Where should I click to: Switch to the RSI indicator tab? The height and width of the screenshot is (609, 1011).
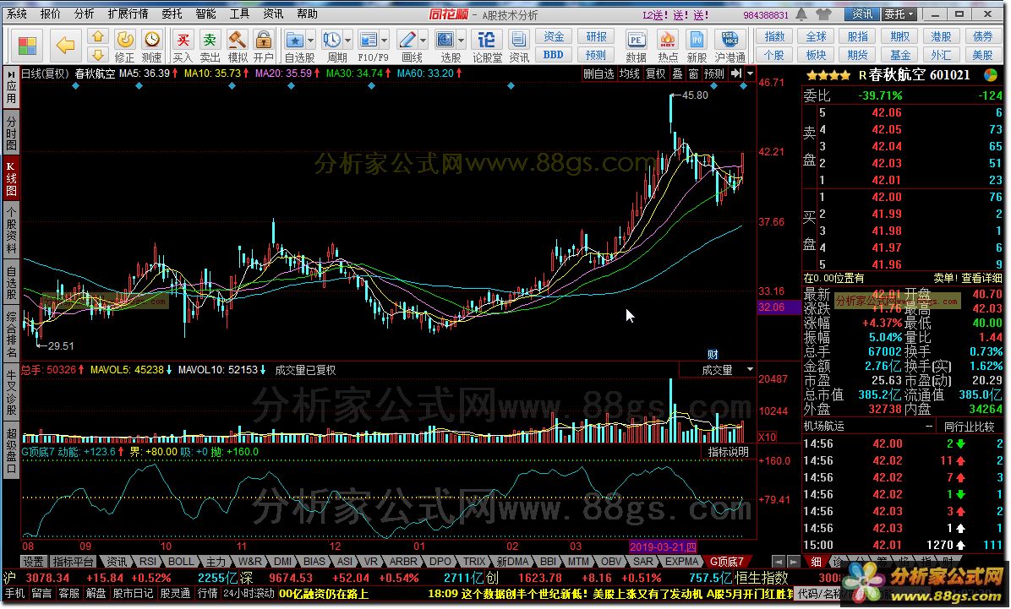[x=148, y=562]
